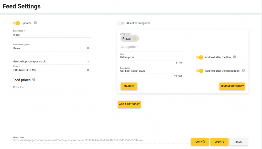Viewport: 262px width, 149px height.
Task: Disable the Updates toggle
Action: click(x=16, y=23)
